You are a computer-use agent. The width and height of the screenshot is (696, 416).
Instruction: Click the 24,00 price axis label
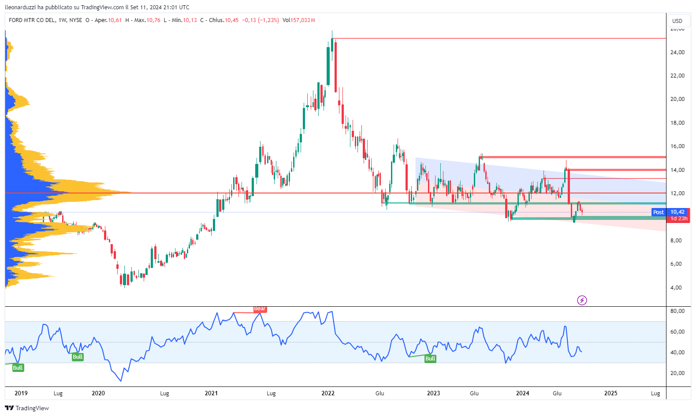coord(677,52)
